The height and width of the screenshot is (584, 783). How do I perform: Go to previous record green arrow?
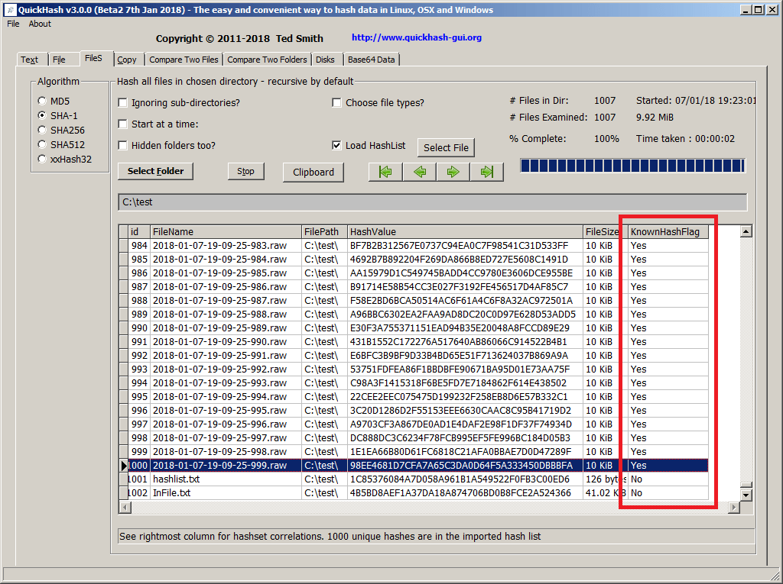tap(420, 172)
